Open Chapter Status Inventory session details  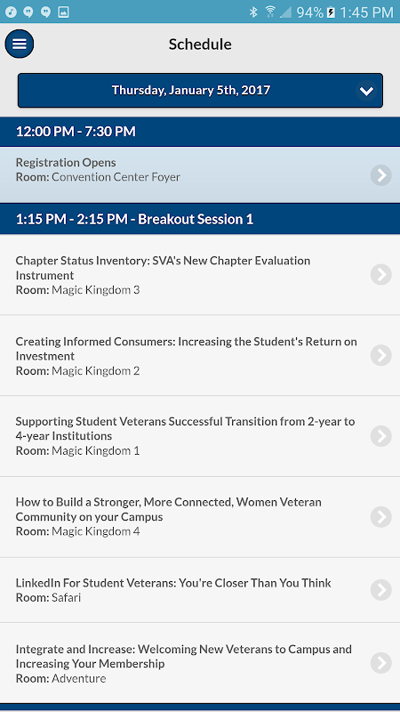pyautogui.click(x=200, y=275)
